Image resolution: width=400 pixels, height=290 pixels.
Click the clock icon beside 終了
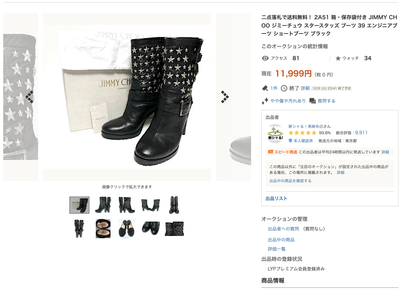(284, 88)
